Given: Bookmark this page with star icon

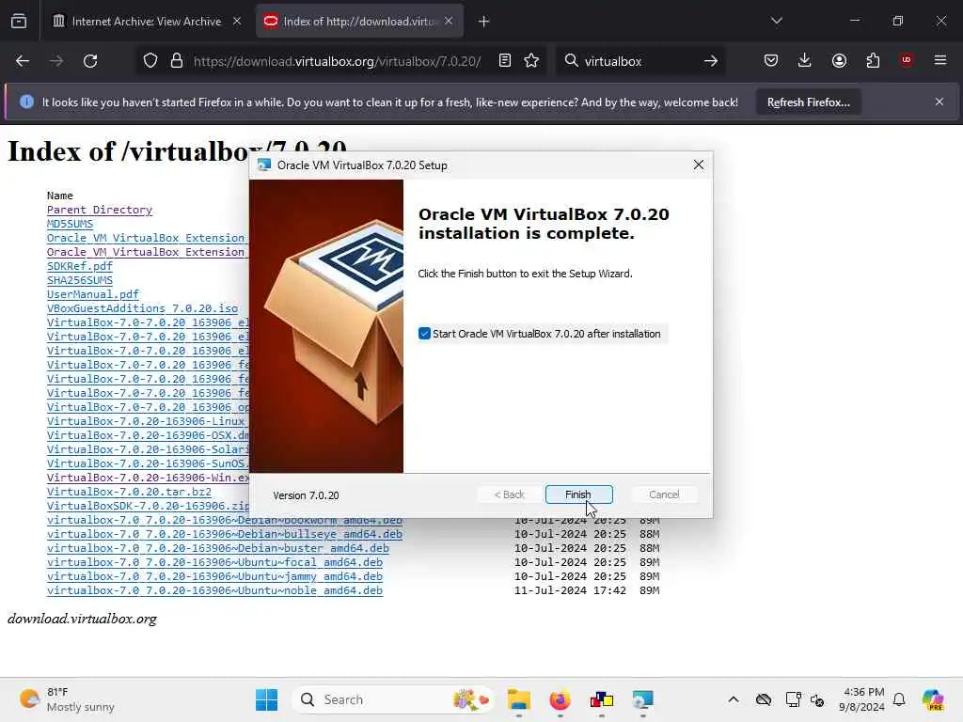Looking at the screenshot, I should (x=532, y=60).
